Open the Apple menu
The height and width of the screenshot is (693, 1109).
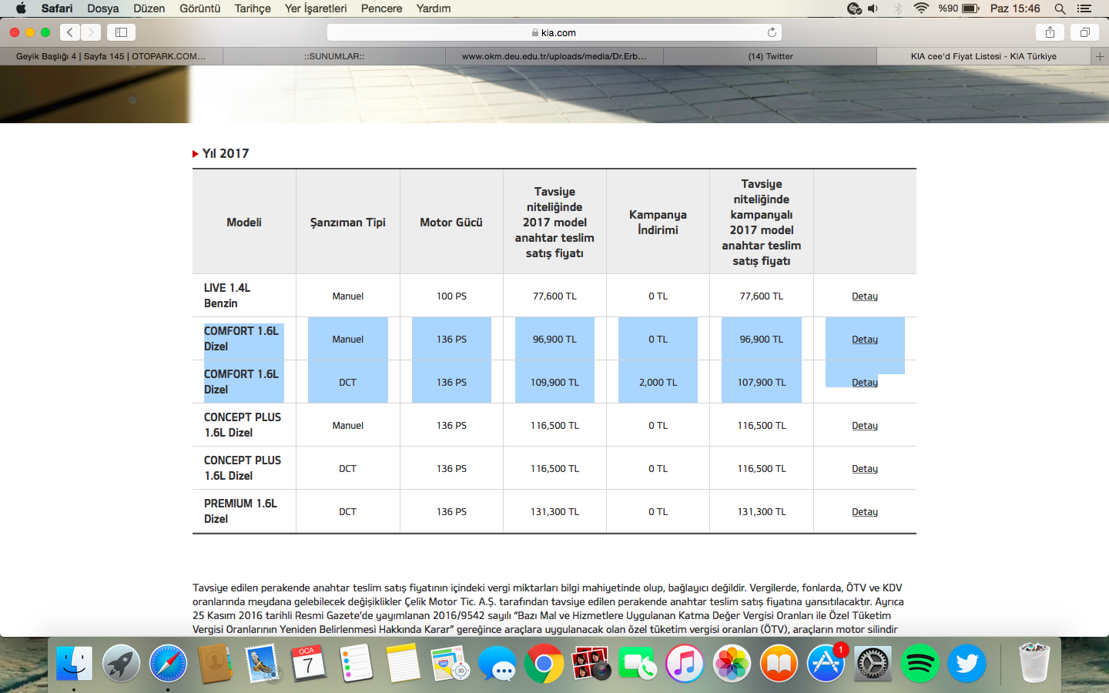tap(21, 8)
